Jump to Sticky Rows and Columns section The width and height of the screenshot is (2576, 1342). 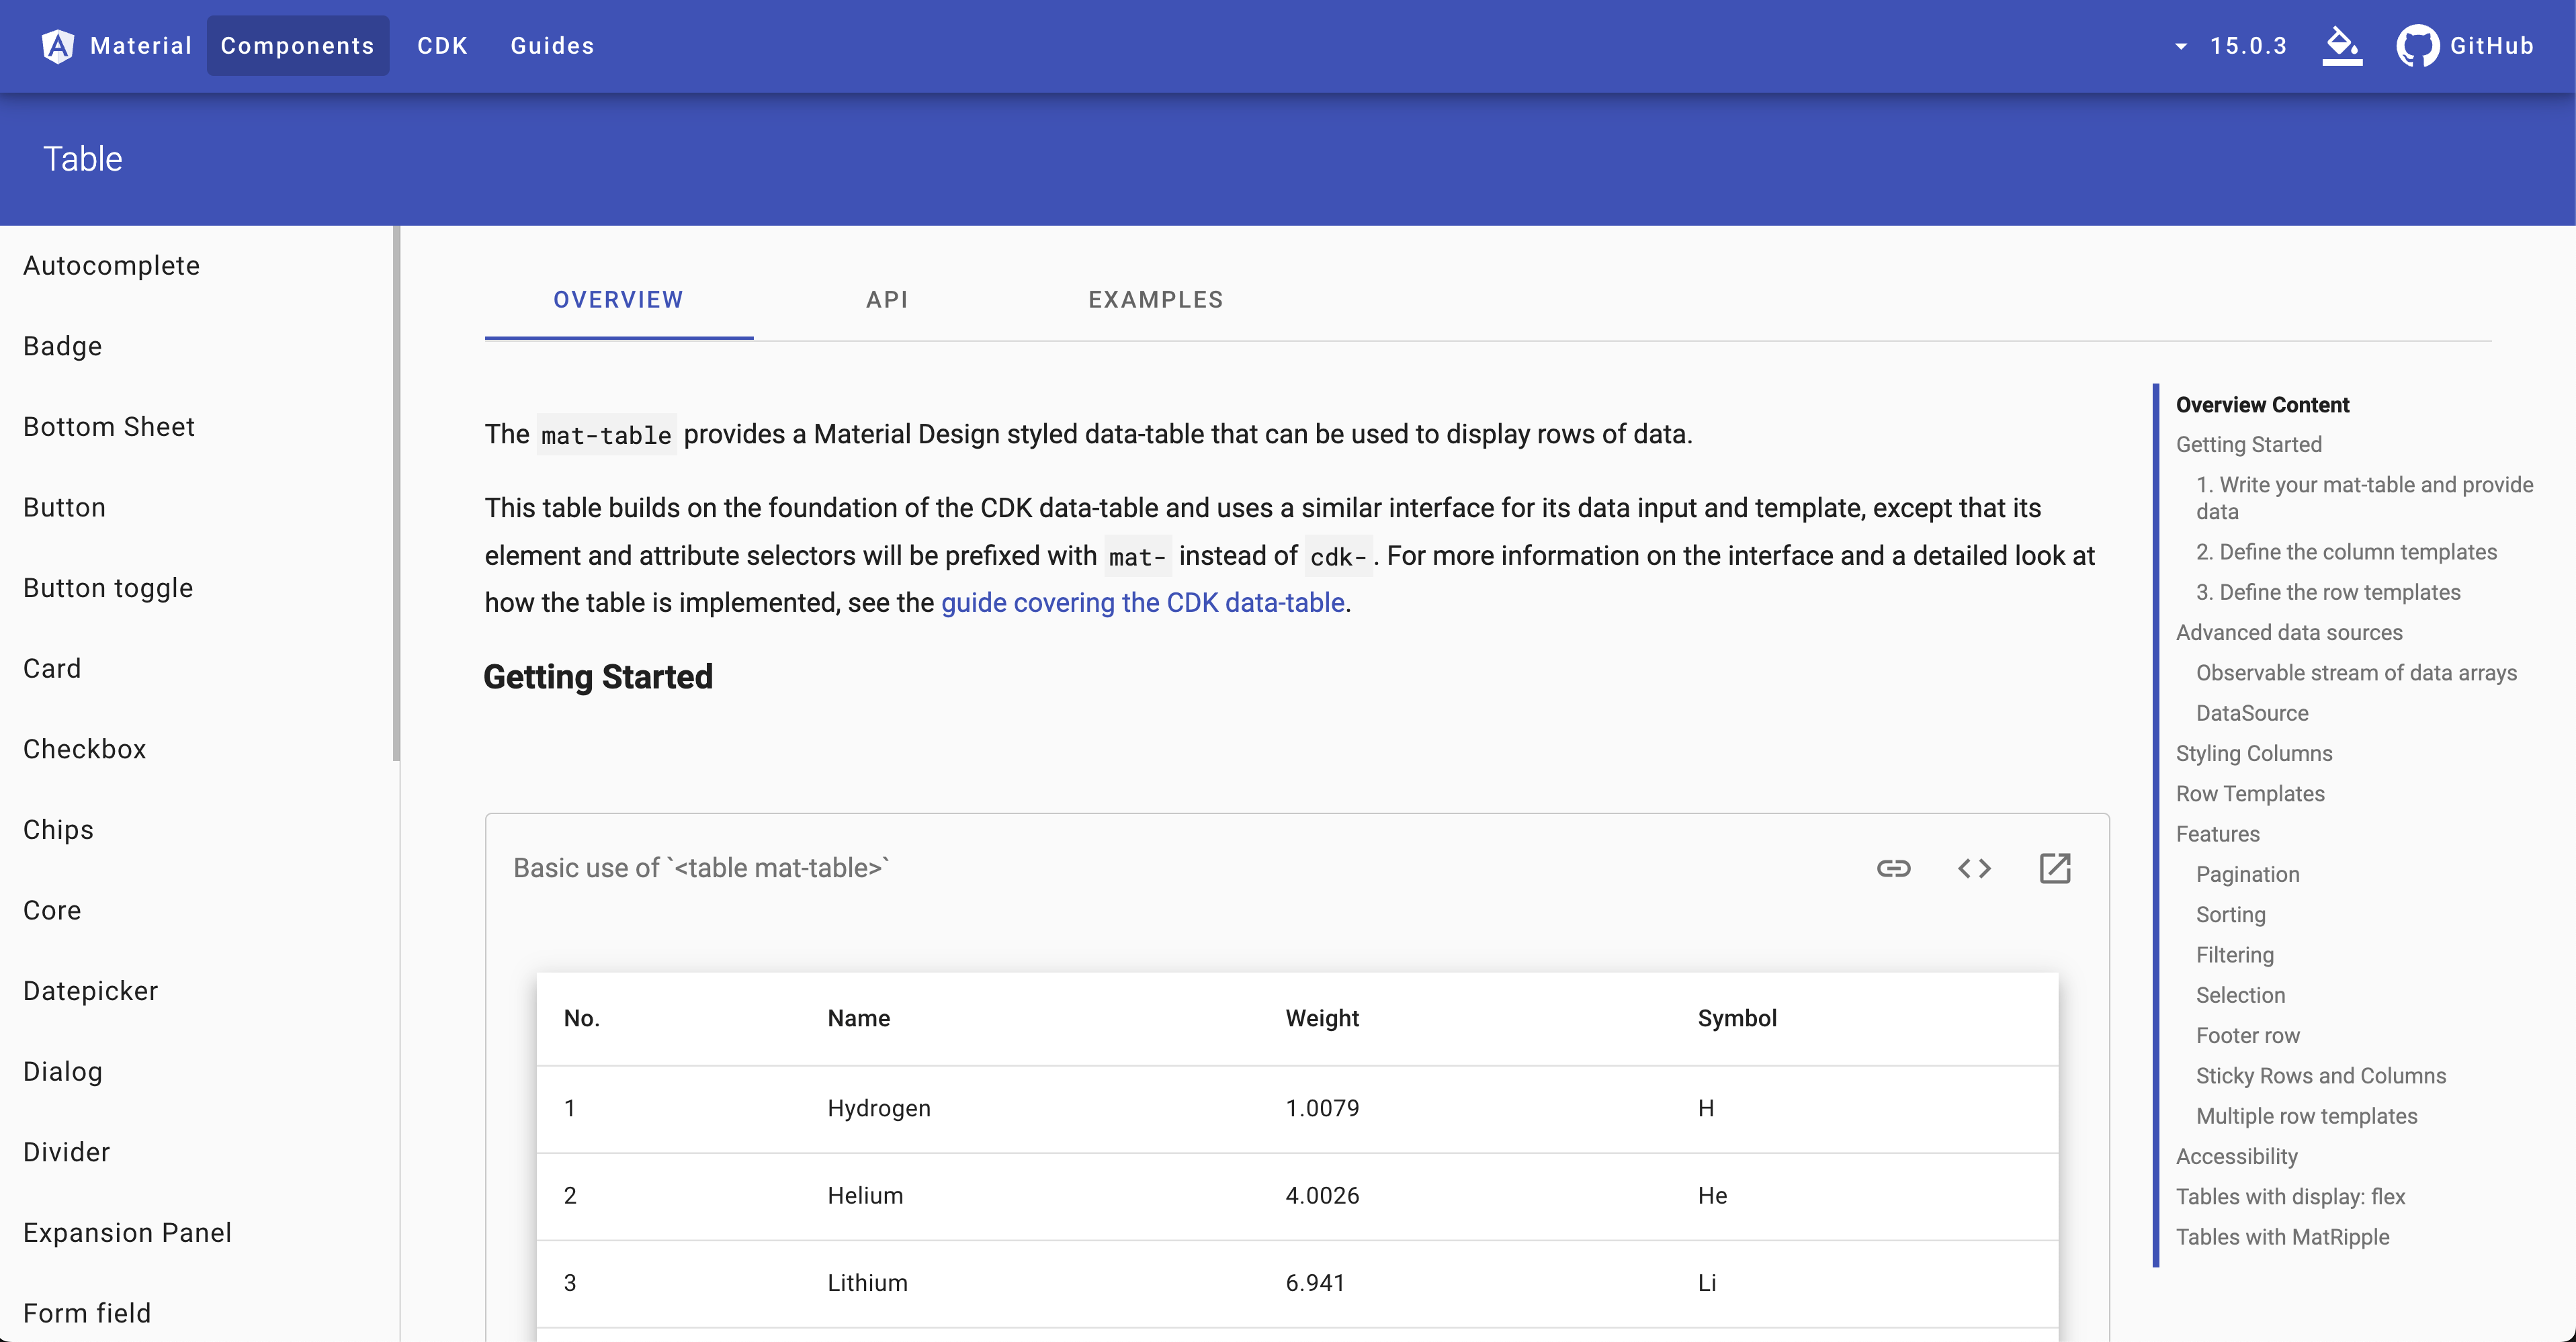tap(2320, 1076)
